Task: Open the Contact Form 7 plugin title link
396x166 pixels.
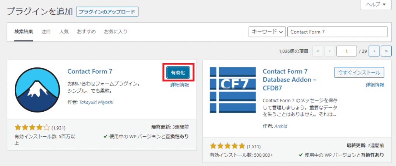Action: coord(90,71)
